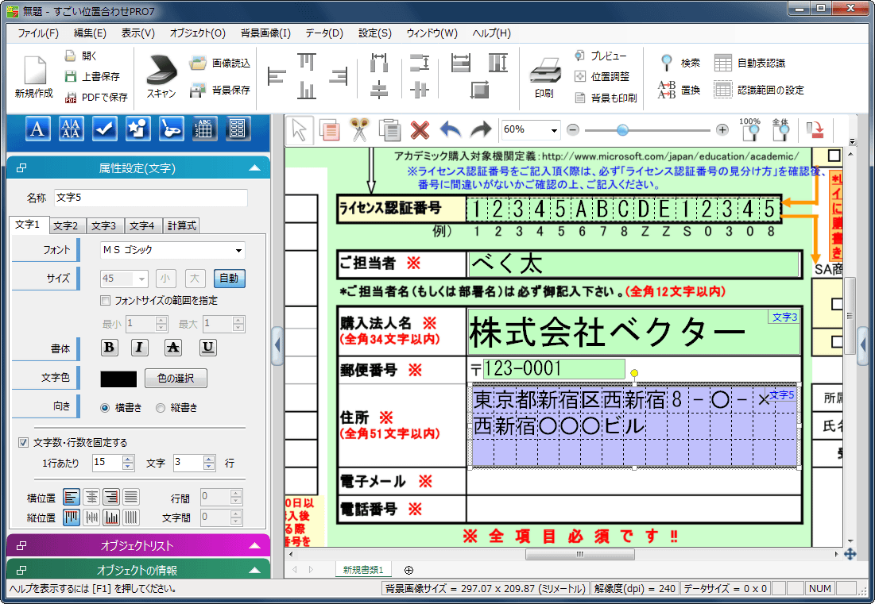Click the gray redo arrow
875x604 pixels.
click(x=481, y=130)
